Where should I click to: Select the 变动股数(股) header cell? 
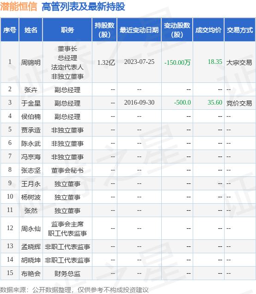177,30
